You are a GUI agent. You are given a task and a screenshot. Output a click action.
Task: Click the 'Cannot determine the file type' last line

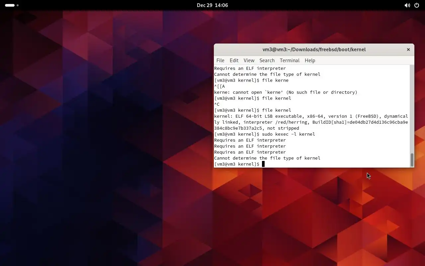[267, 158]
